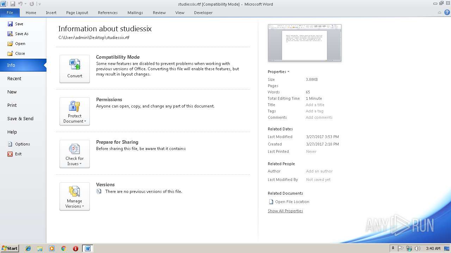
Task: Switch to the Review ribbon tab
Action: click(159, 13)
